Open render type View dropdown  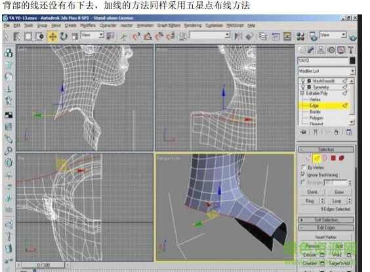[333, 35]
